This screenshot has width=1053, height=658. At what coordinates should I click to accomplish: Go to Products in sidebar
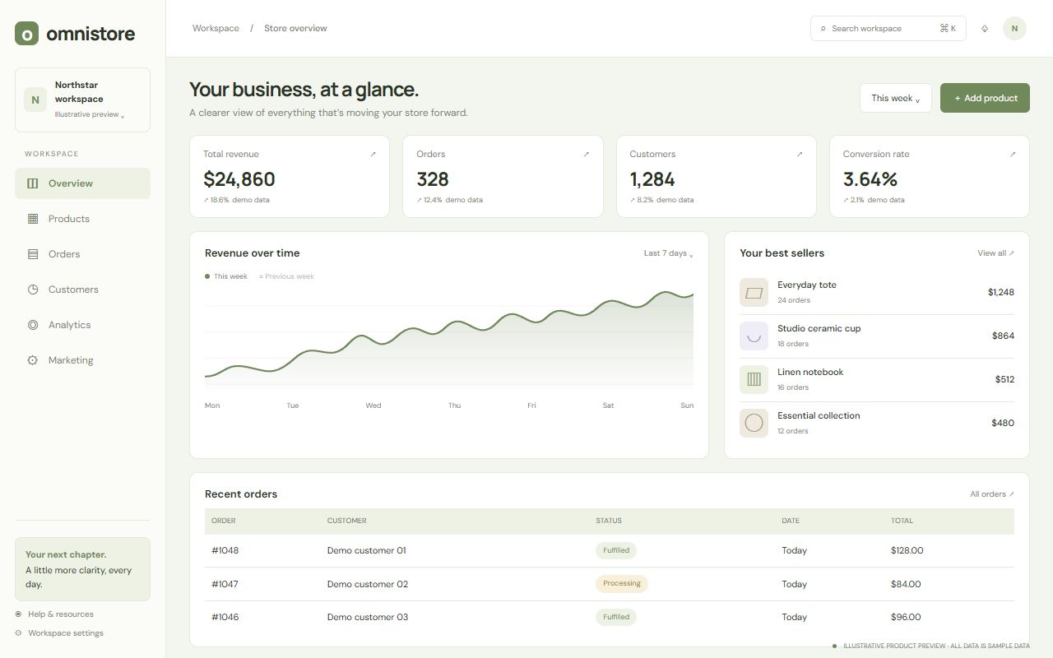82,219
